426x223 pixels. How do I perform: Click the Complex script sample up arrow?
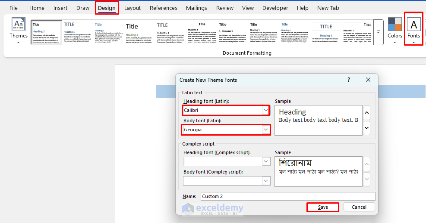tap(366, 164)
